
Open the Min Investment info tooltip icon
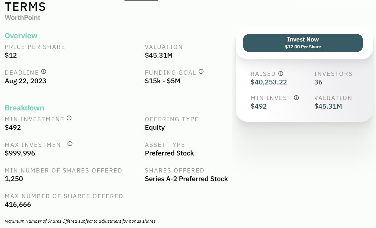[x=69, y=118]
